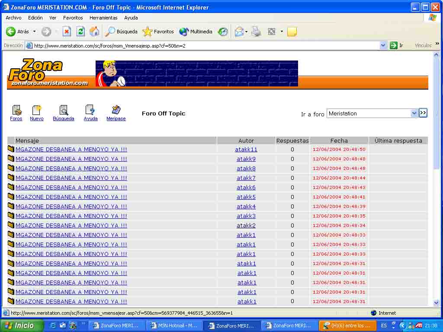Click the Última respuesta column header

point(398,140)
